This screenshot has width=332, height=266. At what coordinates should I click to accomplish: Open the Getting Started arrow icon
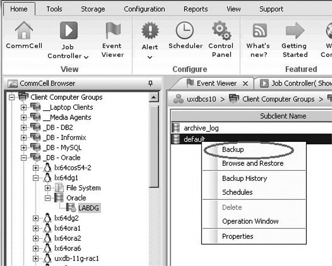coord(295,31)
